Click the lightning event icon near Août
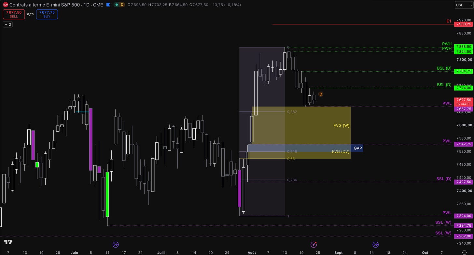The height and width of the screenshot is (255, 474). pyautogui.click(x=314, y=245)
